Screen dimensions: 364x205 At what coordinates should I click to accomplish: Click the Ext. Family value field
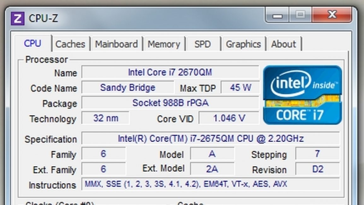pos(103,169)
